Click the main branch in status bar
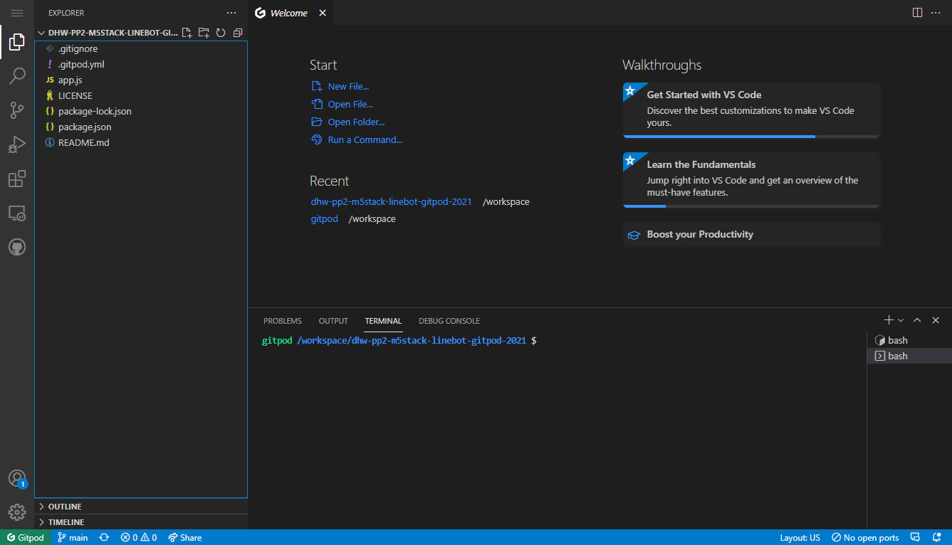 coord(73,537)
